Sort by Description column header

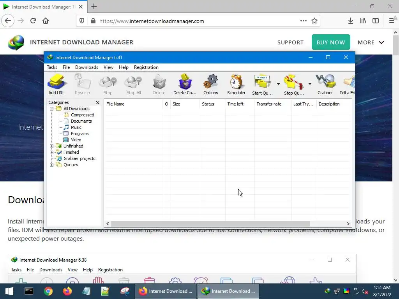pos(334,104)
